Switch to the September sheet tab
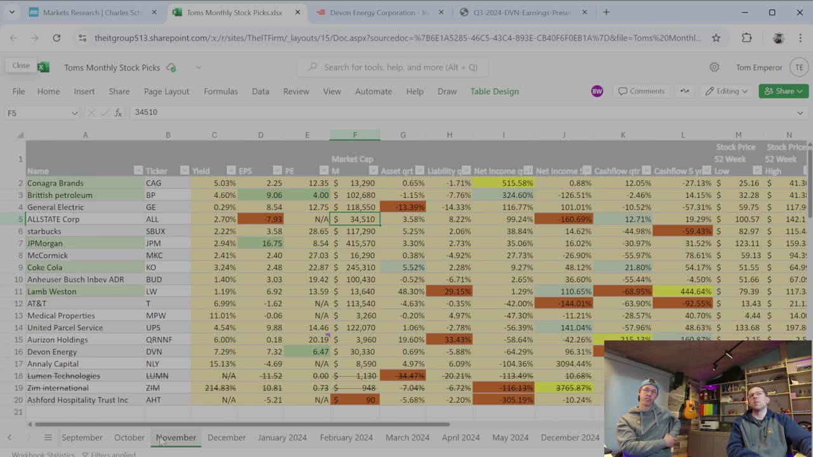This screenshot has height=457, width=813. pyautogui.click(x=82, y=437)
